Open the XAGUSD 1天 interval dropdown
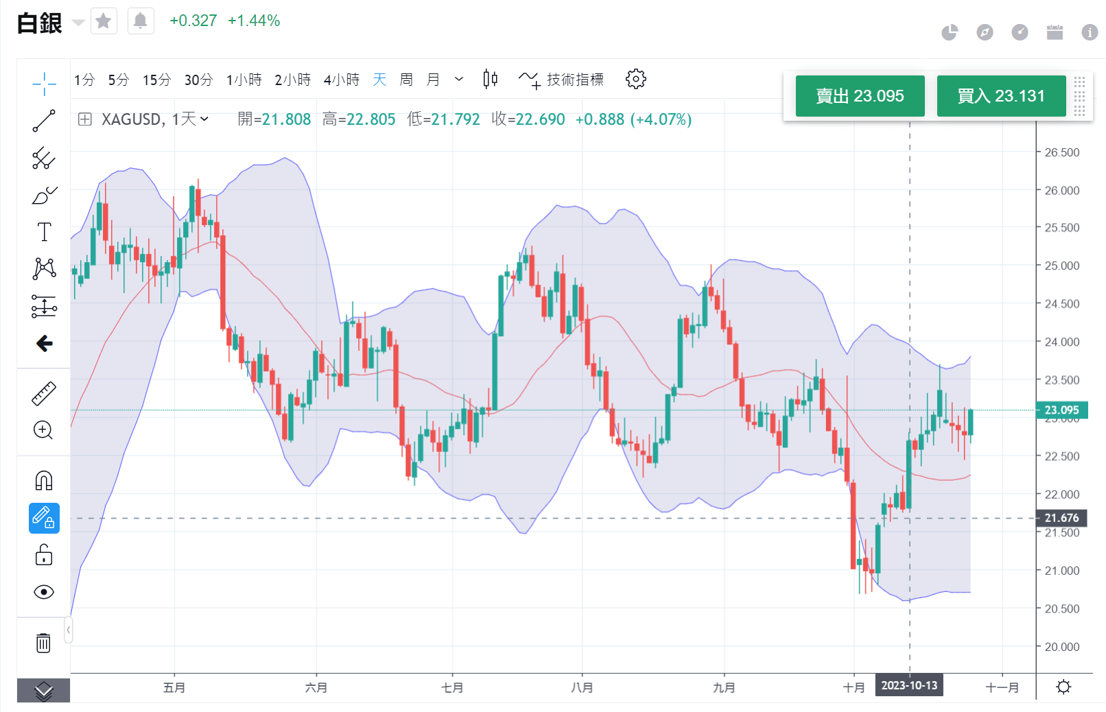Viewport: 1106px width, 712px height. [204, 119]
